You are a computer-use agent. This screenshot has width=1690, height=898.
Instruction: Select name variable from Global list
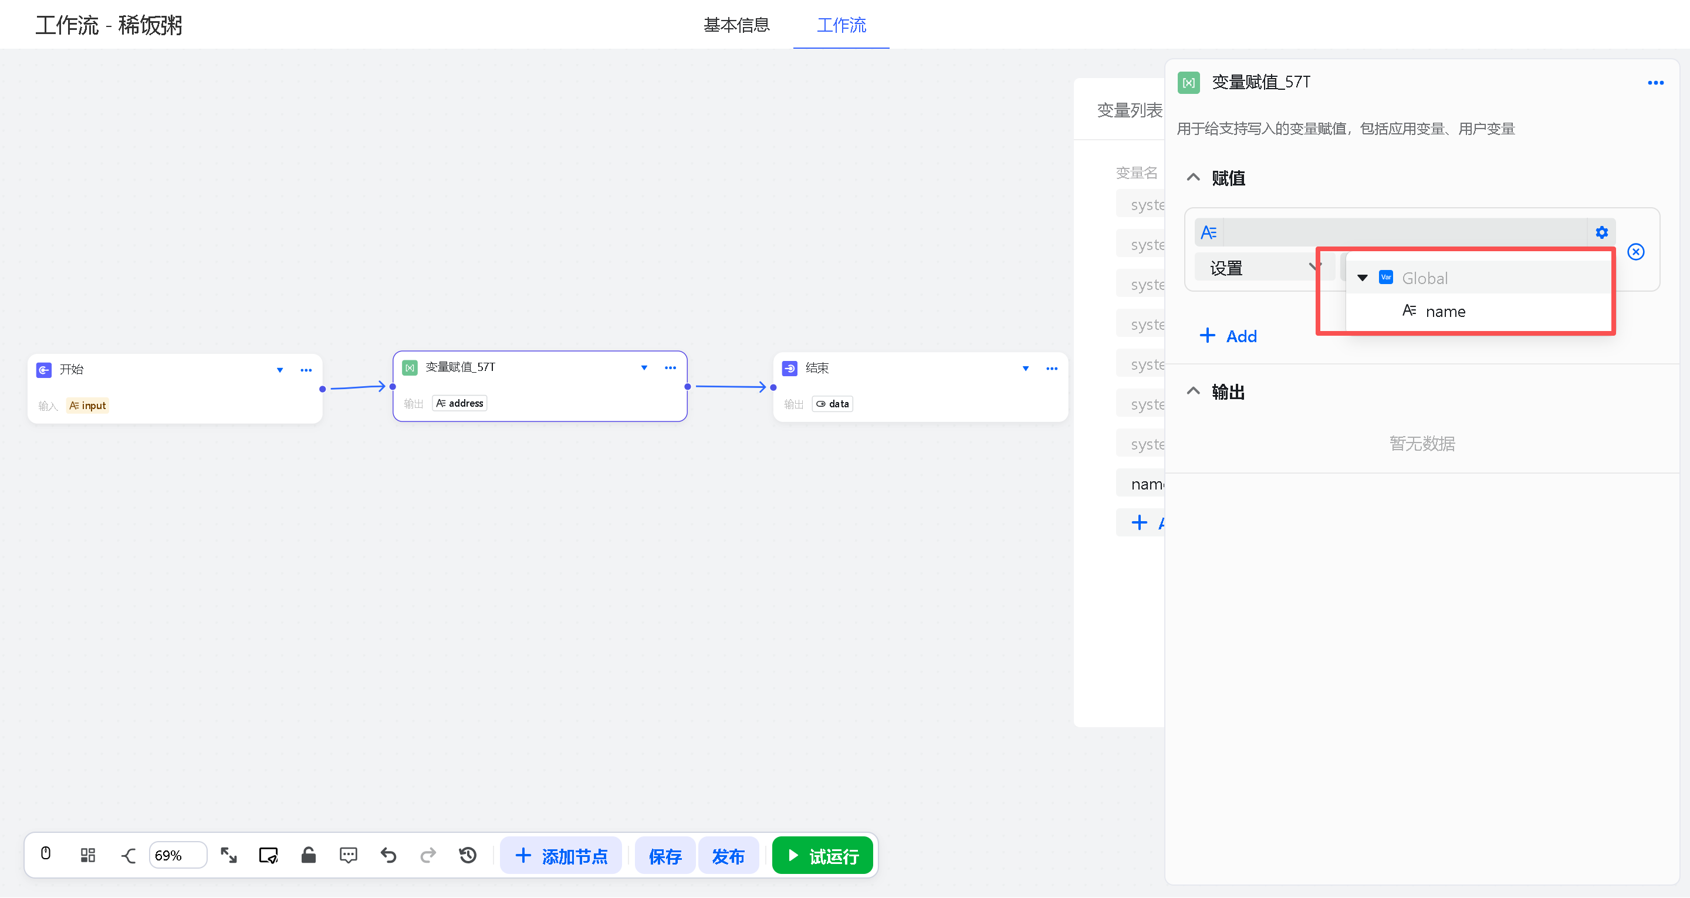coord(1445,312)
